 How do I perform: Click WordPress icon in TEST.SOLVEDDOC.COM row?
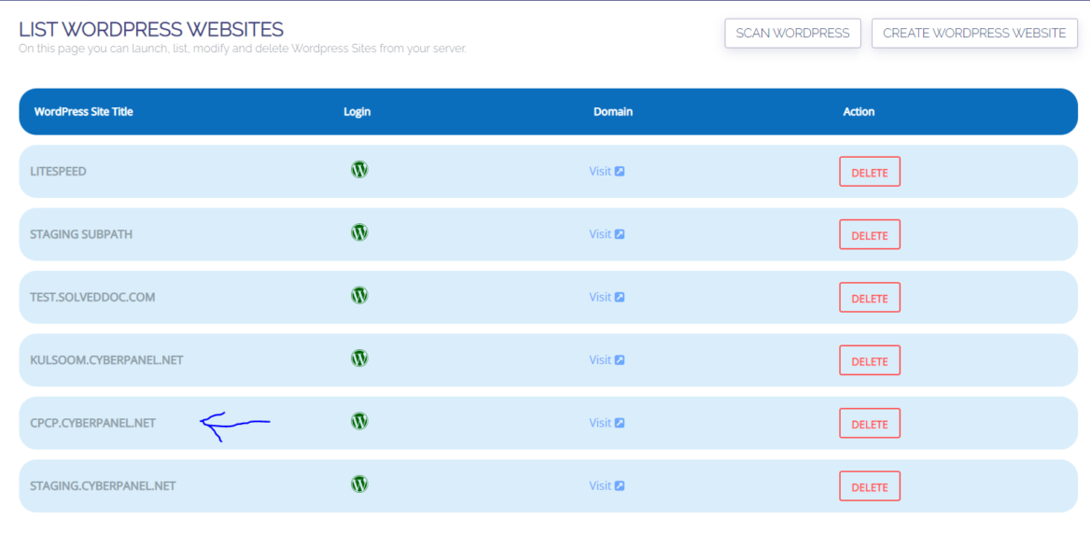[x=359, y=295]
